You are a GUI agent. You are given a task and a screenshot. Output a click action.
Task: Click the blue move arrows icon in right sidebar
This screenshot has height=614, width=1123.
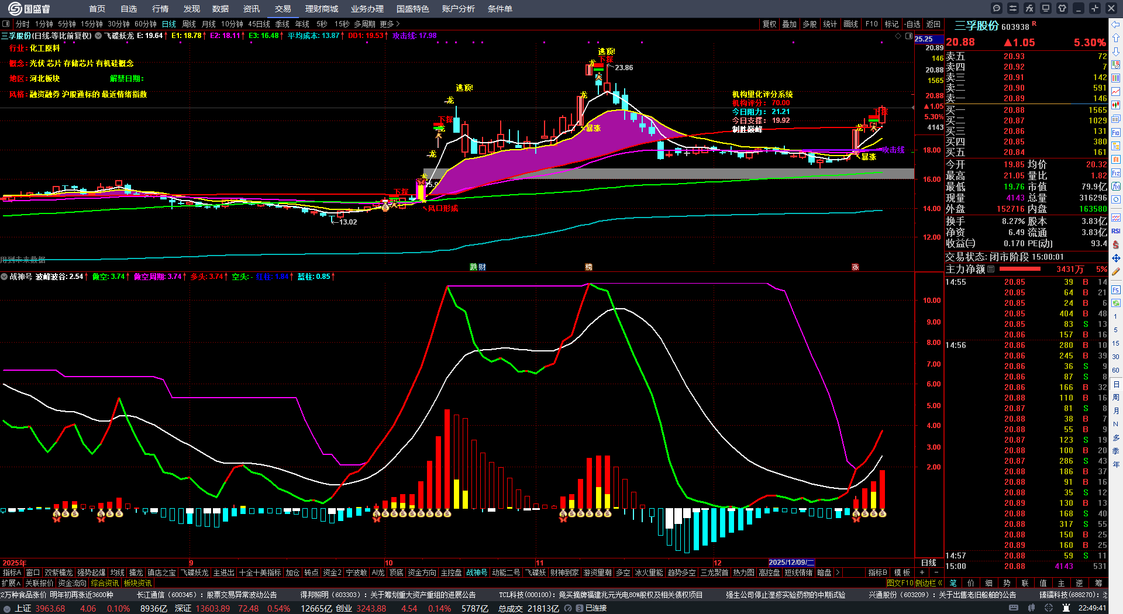tap(1116, 258)
